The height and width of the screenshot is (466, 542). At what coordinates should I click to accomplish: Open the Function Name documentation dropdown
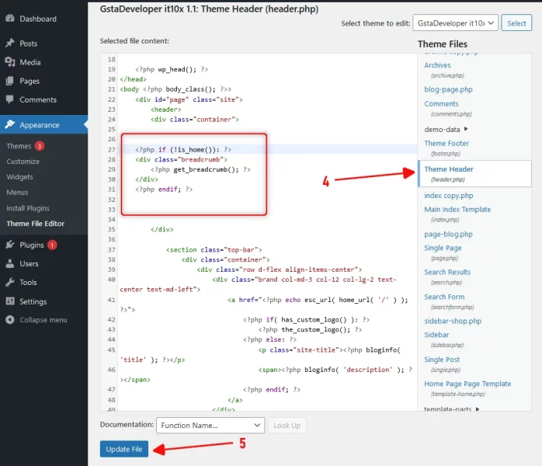click(210, 425)
